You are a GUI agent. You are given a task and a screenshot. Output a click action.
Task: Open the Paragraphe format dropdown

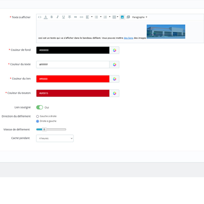[140, 17]
